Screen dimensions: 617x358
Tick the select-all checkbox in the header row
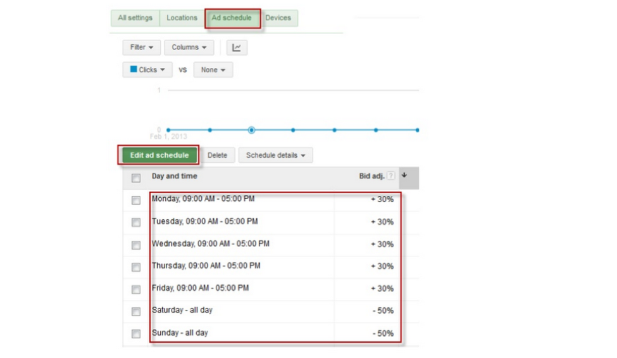136,178
